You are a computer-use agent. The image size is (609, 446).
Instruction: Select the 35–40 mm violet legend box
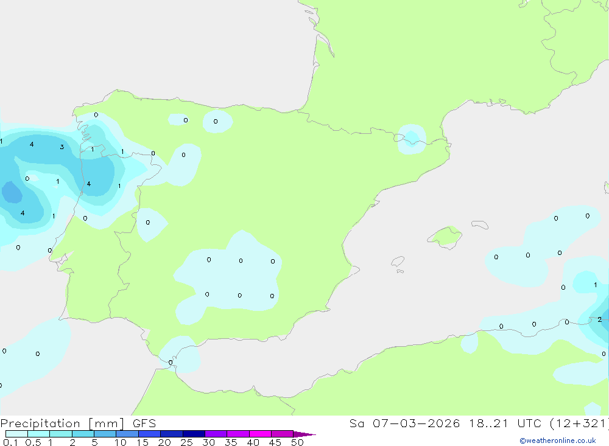[238, 434]
